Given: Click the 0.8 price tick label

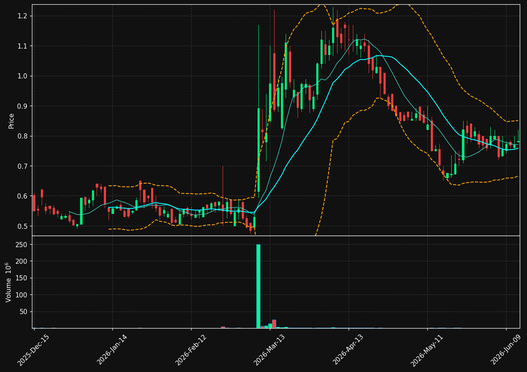Looking at the screenshot, I should point(23,136).
